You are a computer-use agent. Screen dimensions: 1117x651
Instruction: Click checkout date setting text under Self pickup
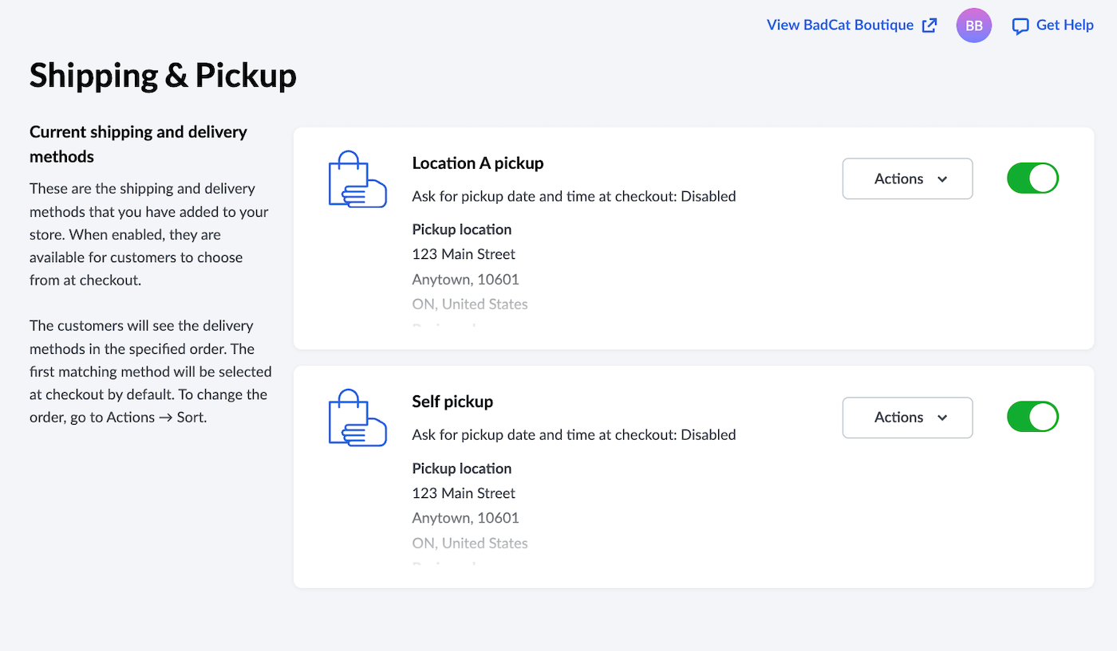coord(574,435)
